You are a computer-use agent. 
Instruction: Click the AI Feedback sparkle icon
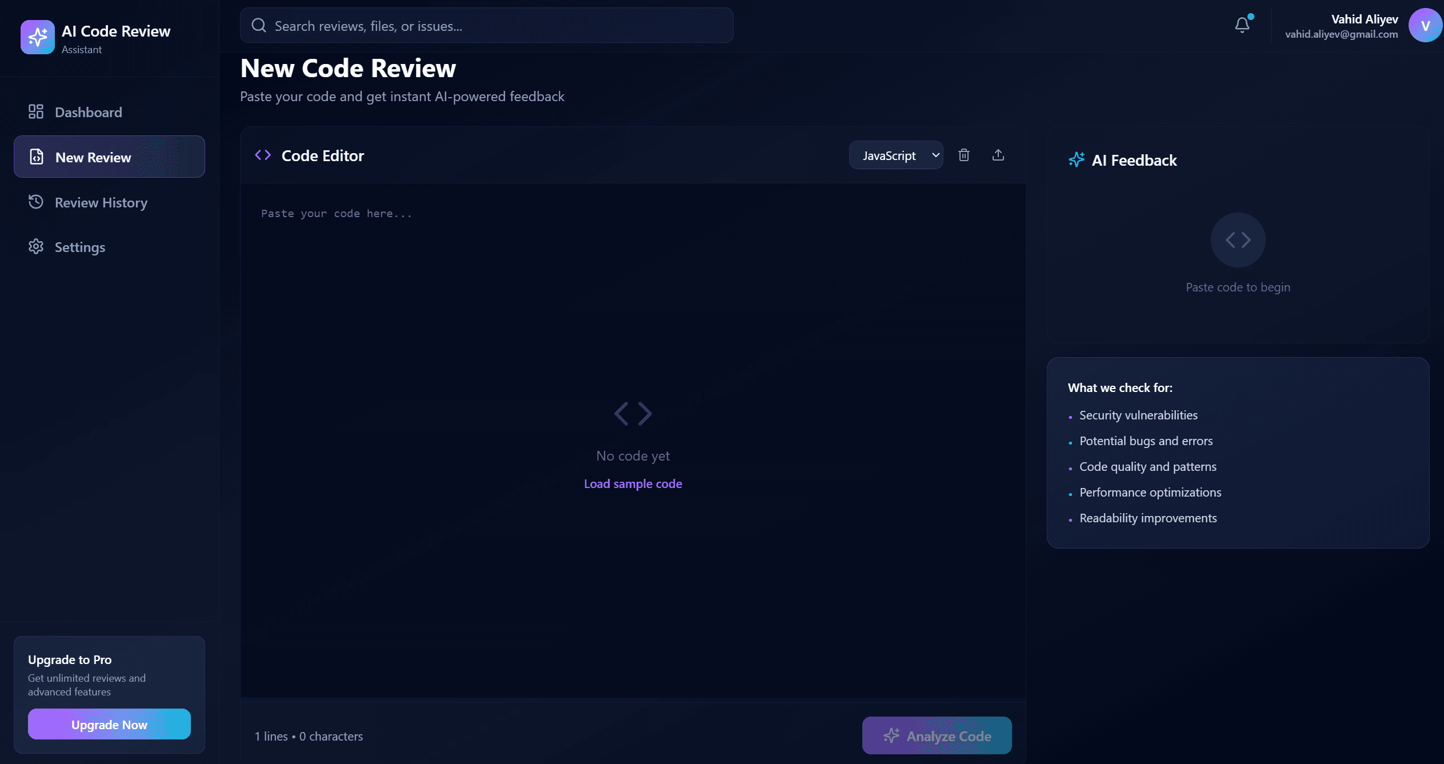(1077, 160)
